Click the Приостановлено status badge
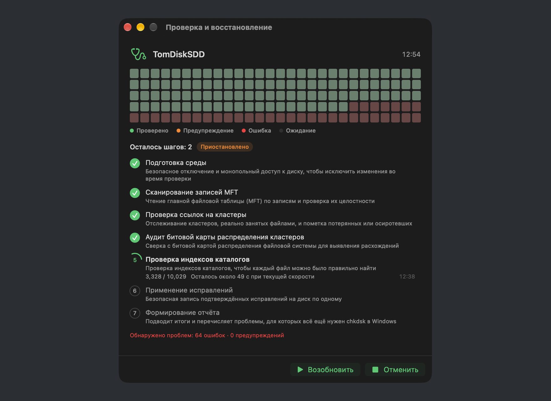 [x=224, y=147]
